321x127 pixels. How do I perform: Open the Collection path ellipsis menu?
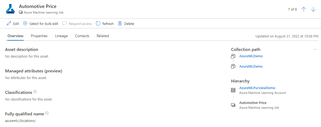(315, 50)
